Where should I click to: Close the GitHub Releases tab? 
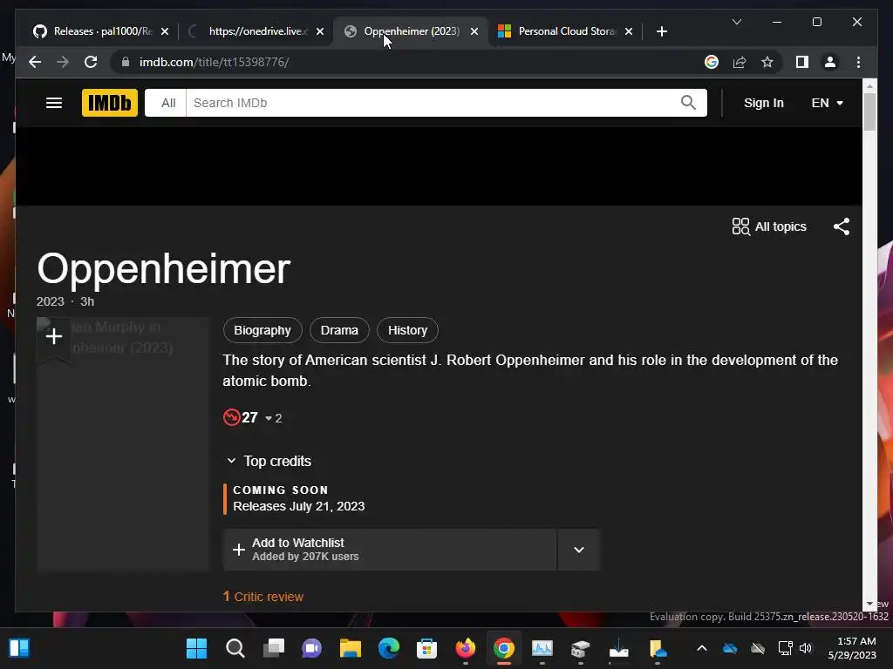(x=165, y=31)
